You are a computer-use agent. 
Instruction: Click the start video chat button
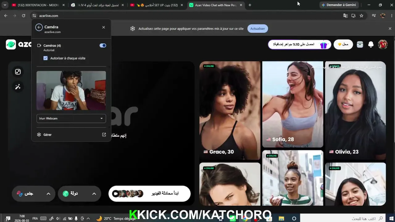pos(150,194)
